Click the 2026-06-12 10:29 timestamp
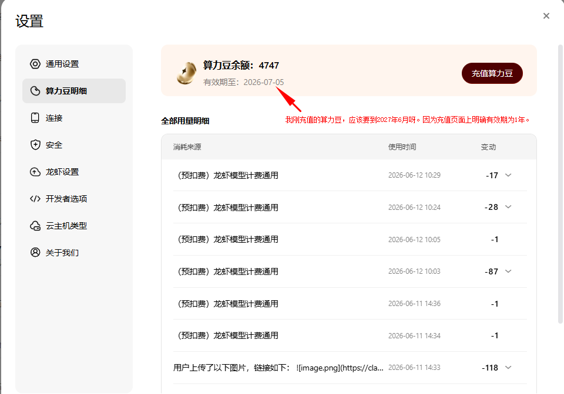564x394 pixels. coord(414,175)
